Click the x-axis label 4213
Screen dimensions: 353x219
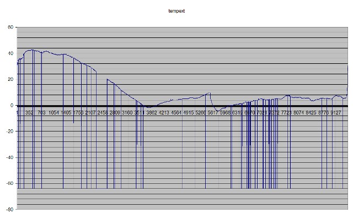point(164,113)
